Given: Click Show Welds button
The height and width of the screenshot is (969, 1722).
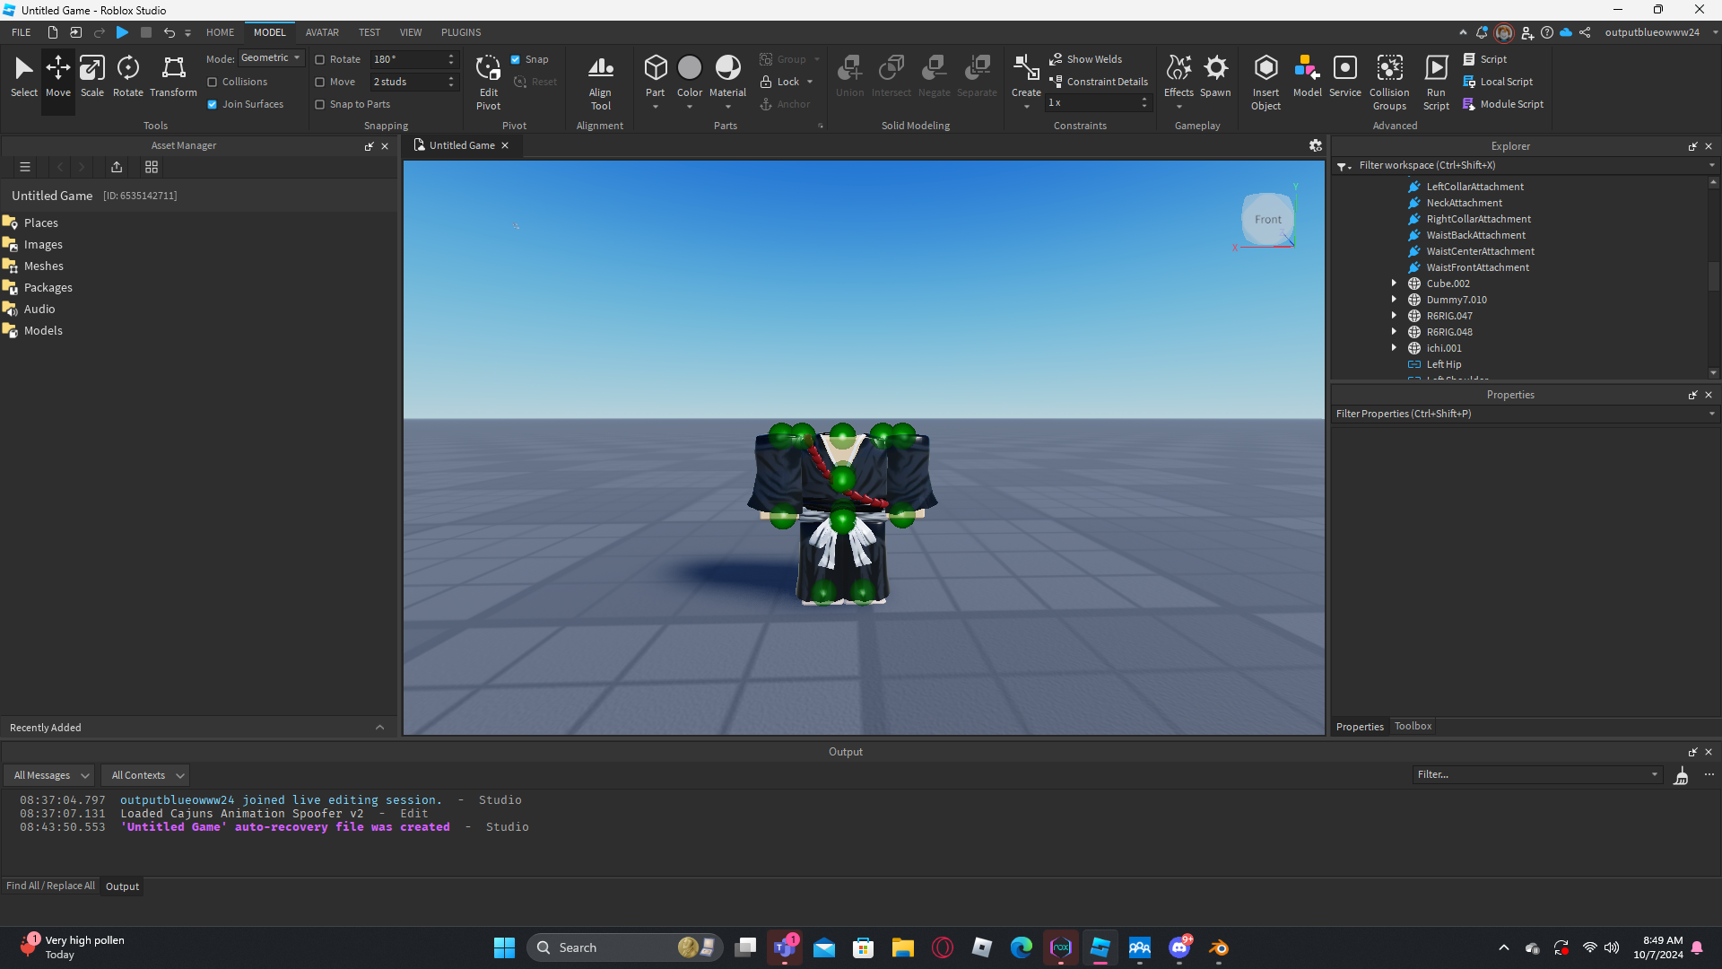Looking at the screenshot, I should (1085, 59).
